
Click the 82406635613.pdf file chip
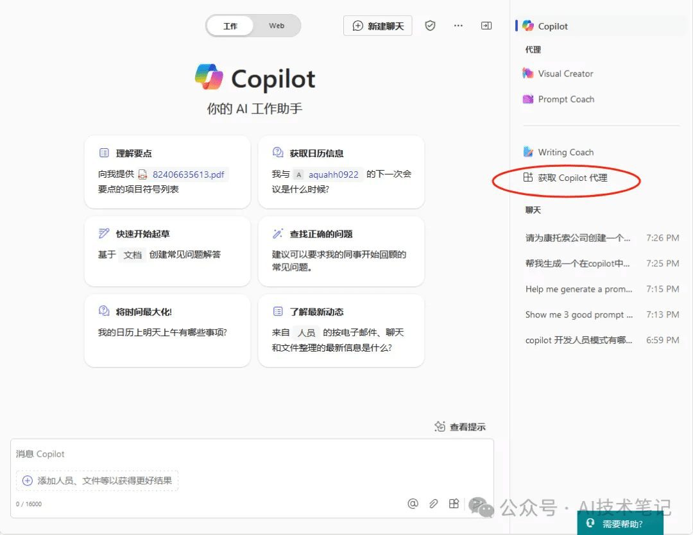pyautogui.click(x=182, y=174)
